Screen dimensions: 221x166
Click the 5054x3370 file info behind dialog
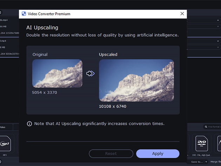[x=9, y=54]
